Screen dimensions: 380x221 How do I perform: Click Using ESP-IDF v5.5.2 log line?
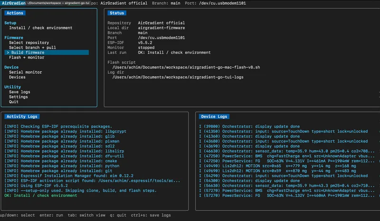[x=36, y=186]
